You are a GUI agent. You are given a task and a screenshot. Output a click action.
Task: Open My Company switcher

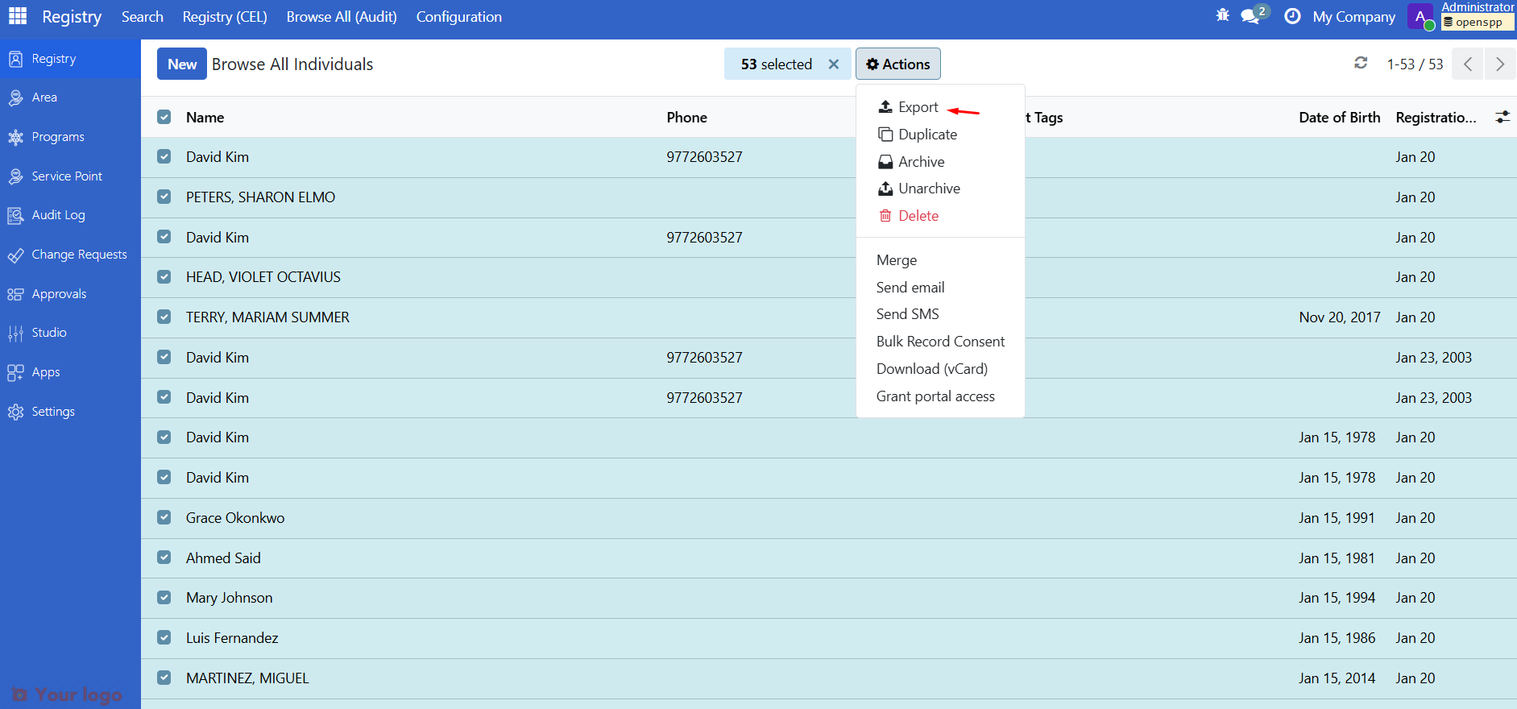pyautogui.click(x=1353, y=16)
